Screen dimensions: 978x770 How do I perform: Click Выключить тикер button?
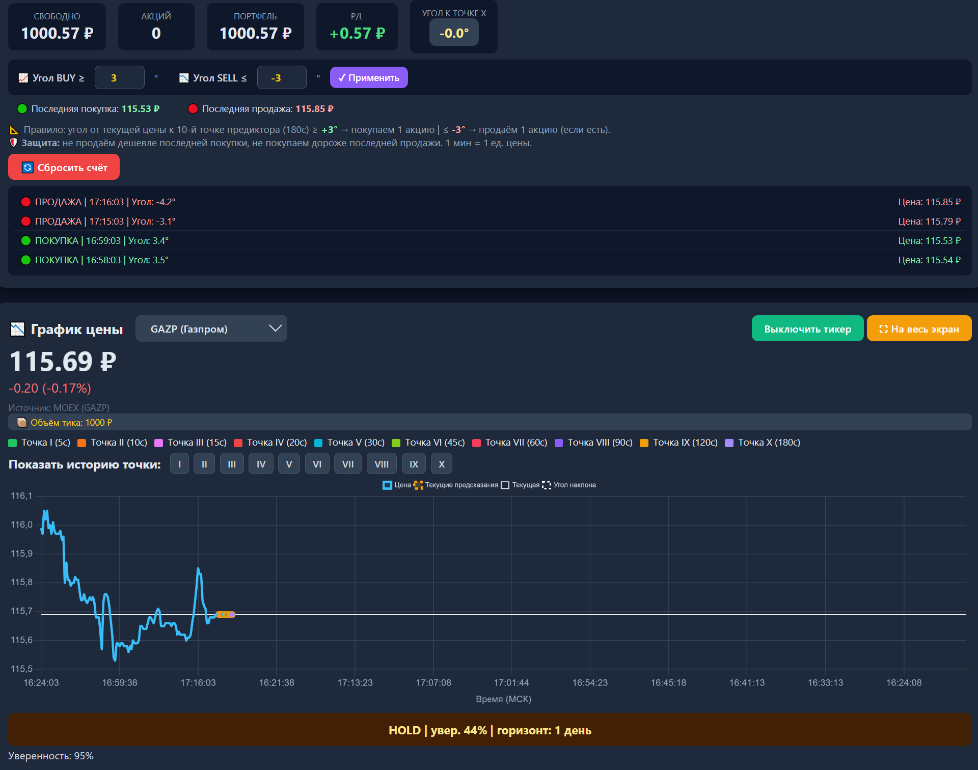click(807, 328)
